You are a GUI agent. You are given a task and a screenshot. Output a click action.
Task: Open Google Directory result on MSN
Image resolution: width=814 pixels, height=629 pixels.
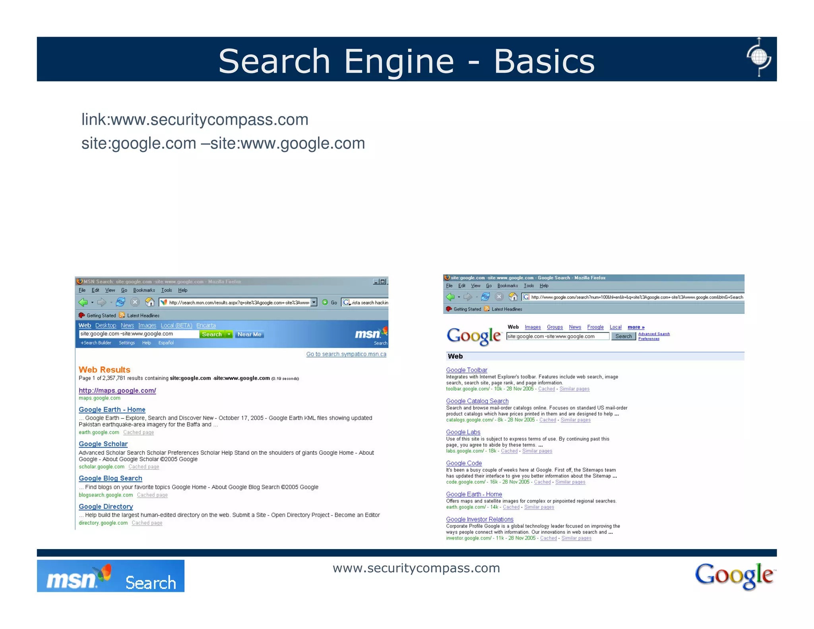106,507
